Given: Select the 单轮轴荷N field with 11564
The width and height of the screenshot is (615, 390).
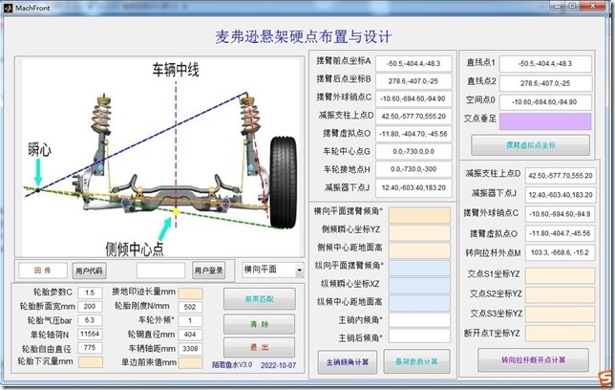Looking at the screenshot, I should pos(90,335).
